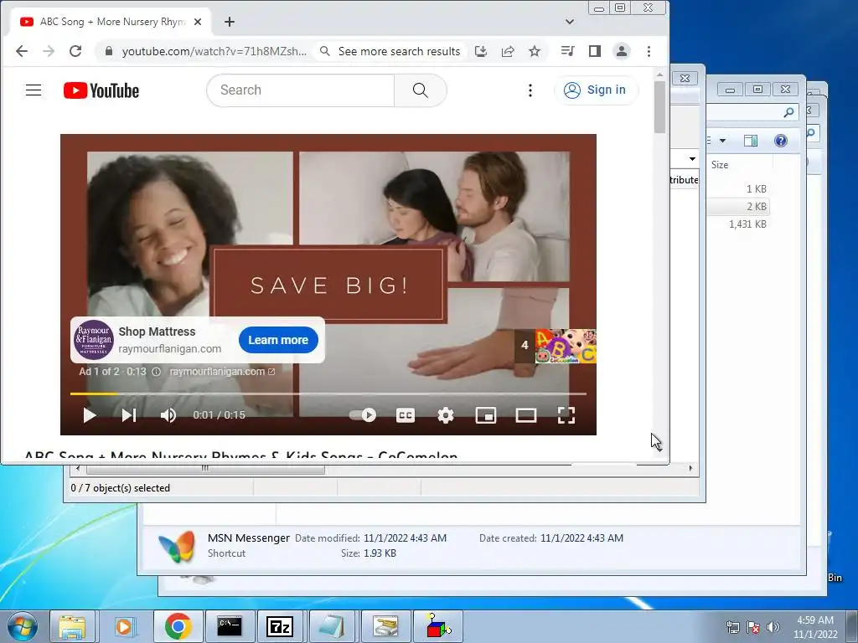Open the Explorer views dropdown arrow

(722, 141)
